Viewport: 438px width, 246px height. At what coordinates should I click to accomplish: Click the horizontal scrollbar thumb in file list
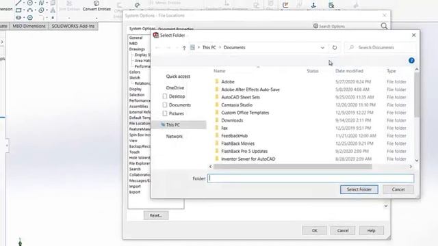click(x=292, y=167)
